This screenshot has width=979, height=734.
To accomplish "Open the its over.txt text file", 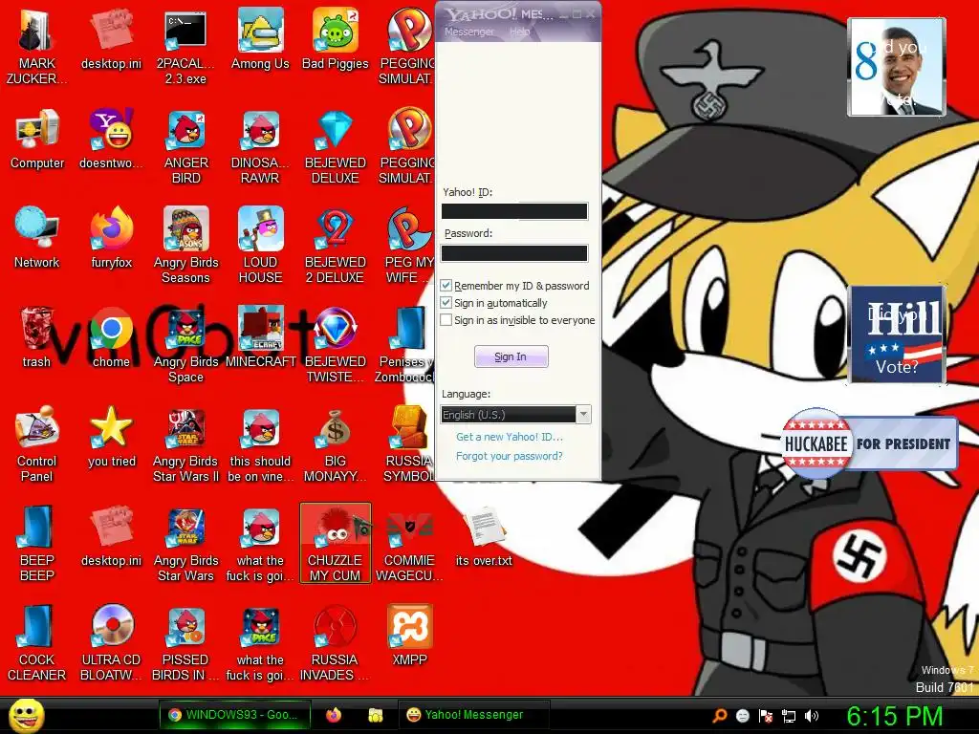I will point(484,537).
